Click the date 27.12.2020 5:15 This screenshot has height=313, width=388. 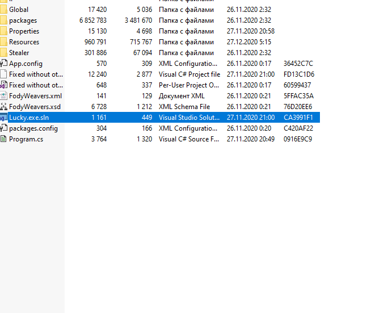pos(248,42)
